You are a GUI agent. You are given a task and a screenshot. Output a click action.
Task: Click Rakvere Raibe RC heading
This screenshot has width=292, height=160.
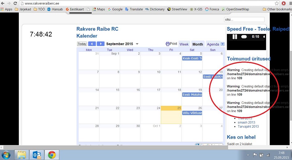[x=98, y=29]
